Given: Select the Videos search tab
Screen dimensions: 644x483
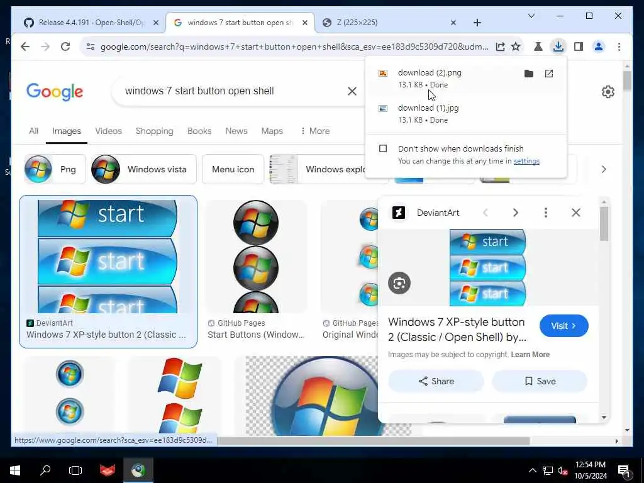Looking at the screenshot, I should coord(108,131).
